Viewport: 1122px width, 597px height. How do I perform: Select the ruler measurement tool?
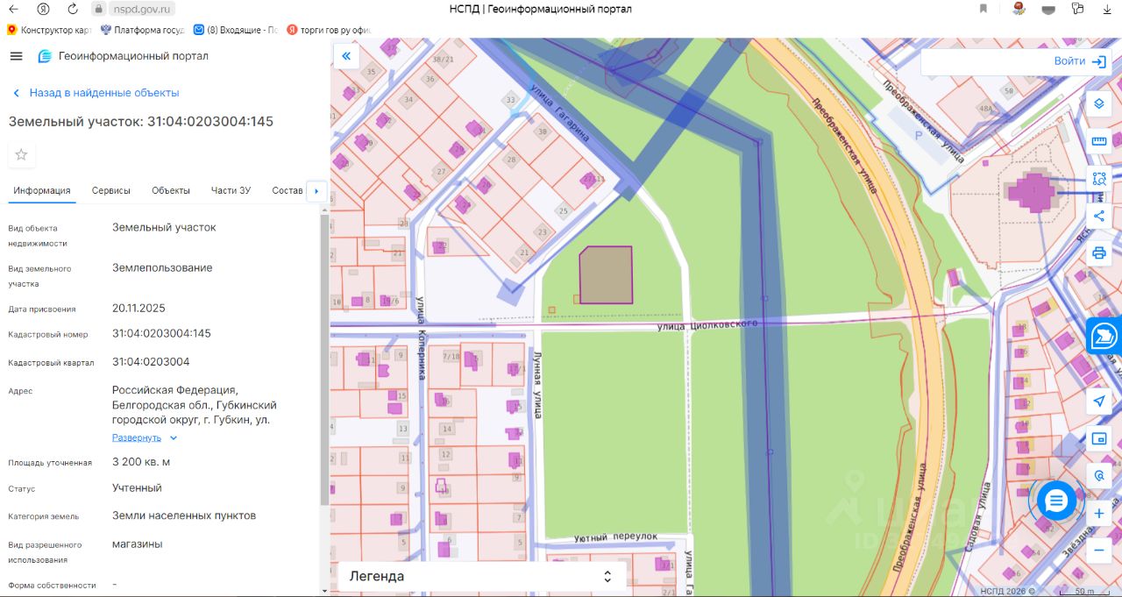click(1099, 141)
